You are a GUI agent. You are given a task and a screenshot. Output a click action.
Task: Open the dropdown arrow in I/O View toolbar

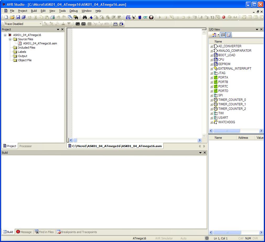(x=218, y=35)
